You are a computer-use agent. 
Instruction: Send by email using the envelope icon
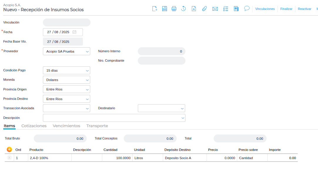215,9
